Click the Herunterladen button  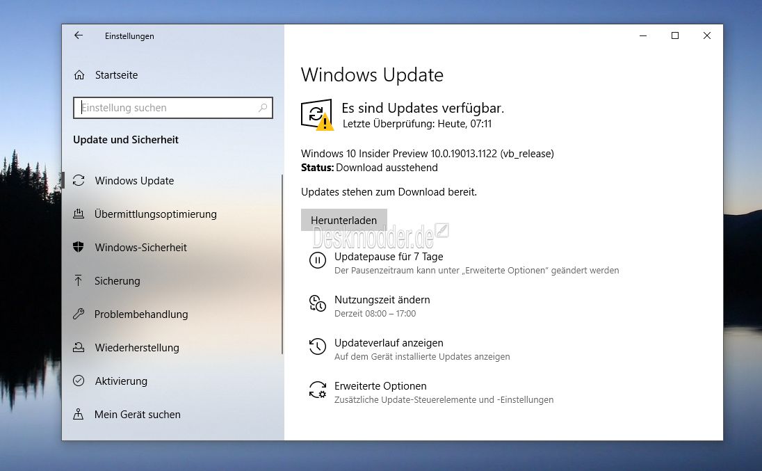click(x=344, y=220)
